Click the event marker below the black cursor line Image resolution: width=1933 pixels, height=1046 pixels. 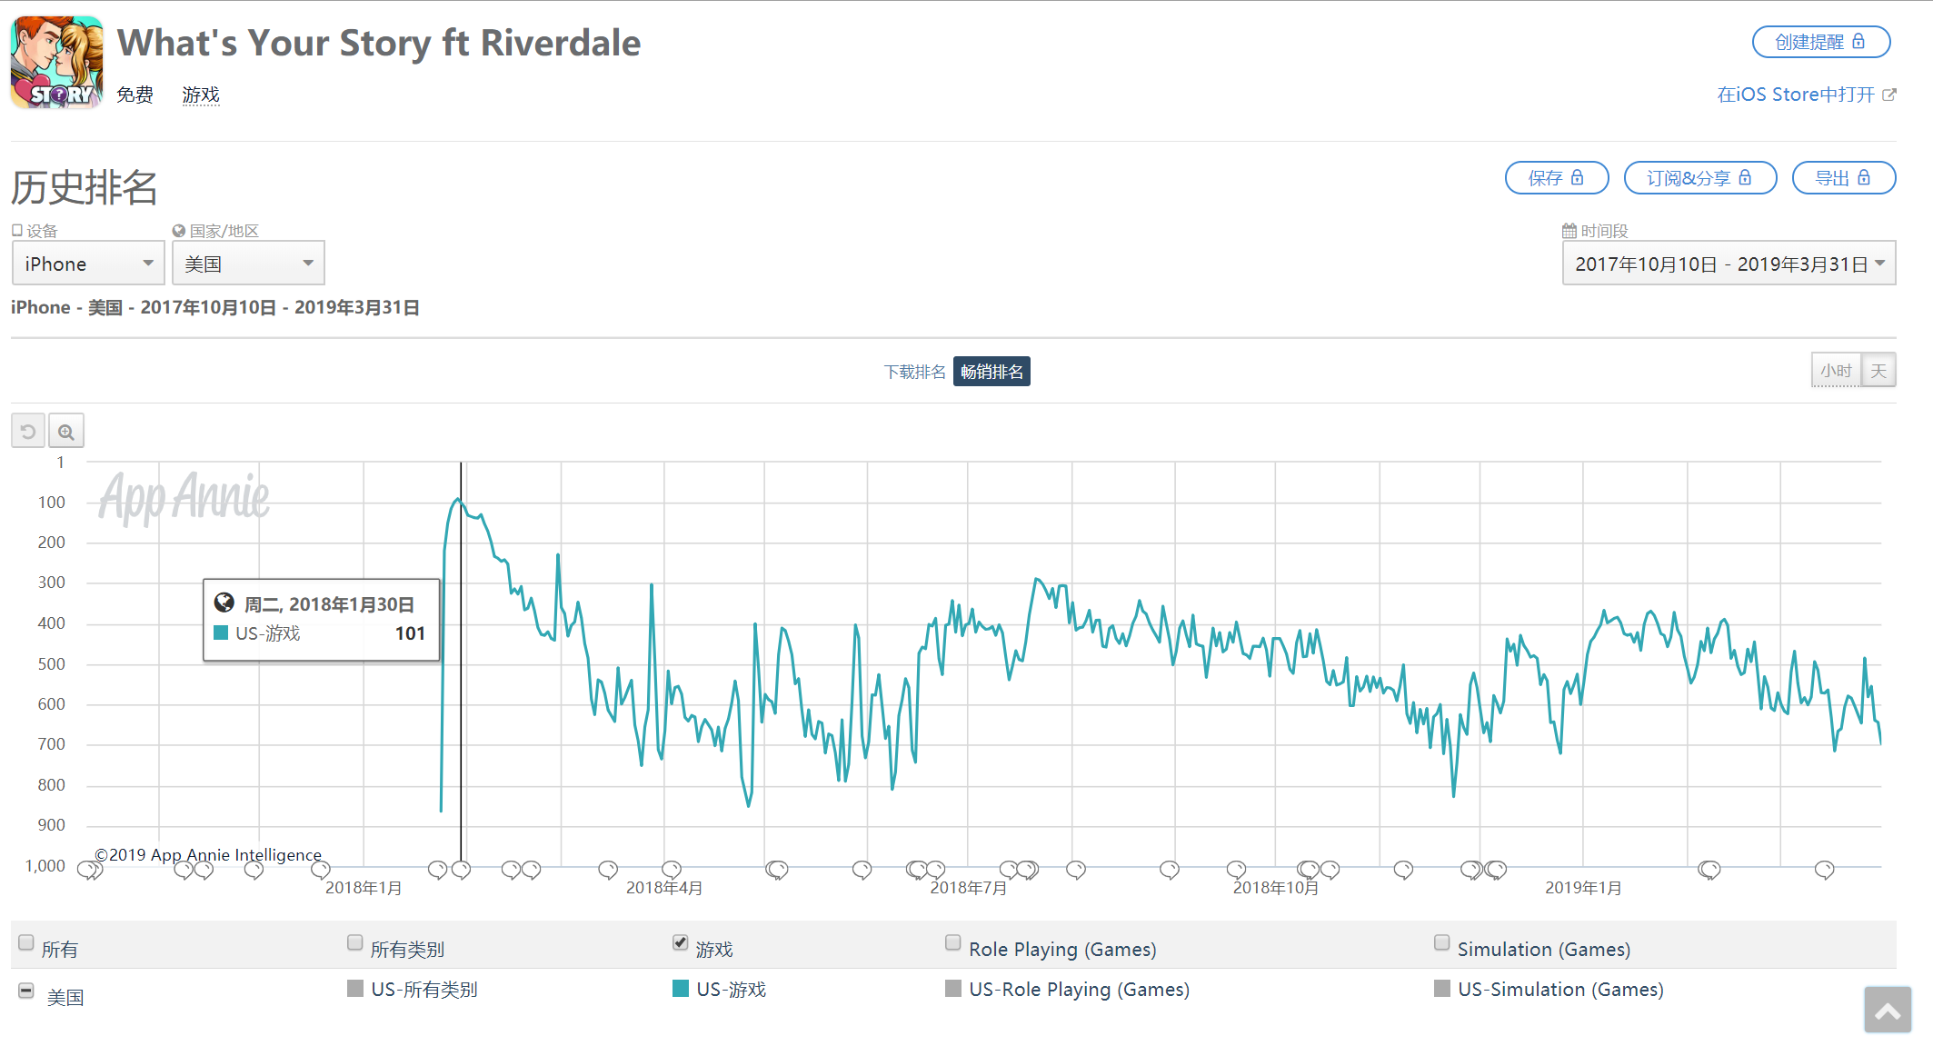click(461, 870)
